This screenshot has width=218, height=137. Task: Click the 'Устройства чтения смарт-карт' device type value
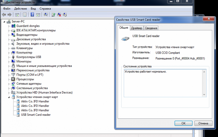coord(175,47)
